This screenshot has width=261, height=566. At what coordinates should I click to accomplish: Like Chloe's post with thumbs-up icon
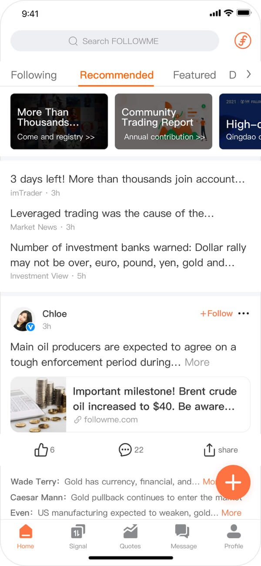coord(41,450)
